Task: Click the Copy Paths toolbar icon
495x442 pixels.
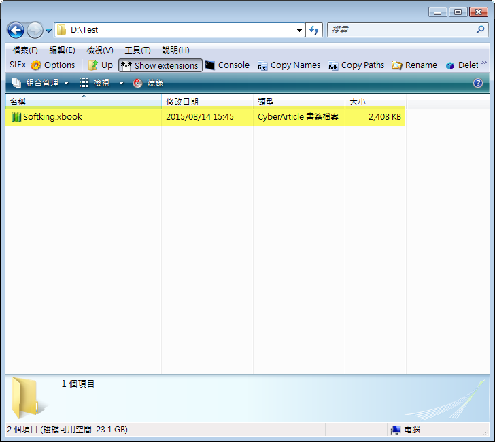Action: click(333, 66)
